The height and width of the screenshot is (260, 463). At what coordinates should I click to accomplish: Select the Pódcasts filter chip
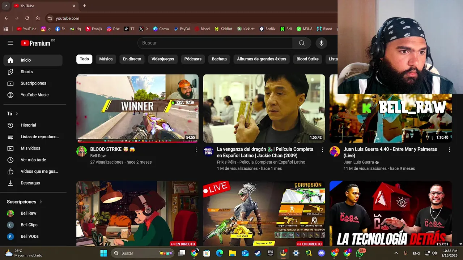(x=193, y=59)
